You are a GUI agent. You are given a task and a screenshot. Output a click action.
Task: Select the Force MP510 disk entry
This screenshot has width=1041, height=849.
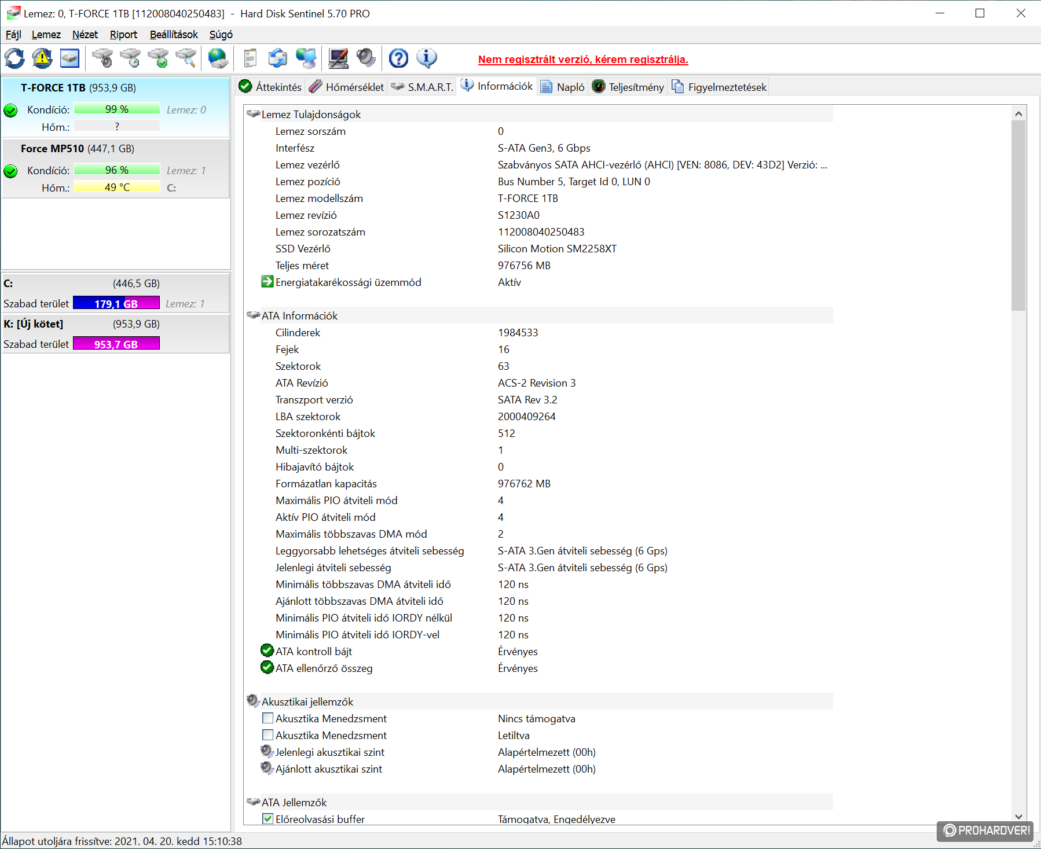click(x=116, y=168)
